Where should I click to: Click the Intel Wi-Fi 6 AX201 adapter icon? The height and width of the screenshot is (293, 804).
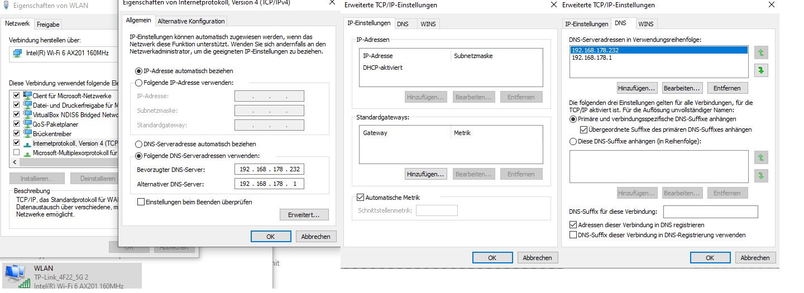pyautogui.click(x=17, y=53)
